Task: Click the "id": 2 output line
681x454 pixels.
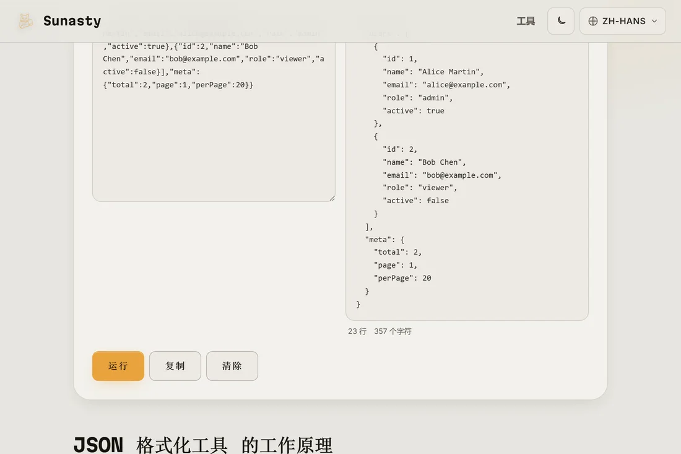Action: coord(400,149)
